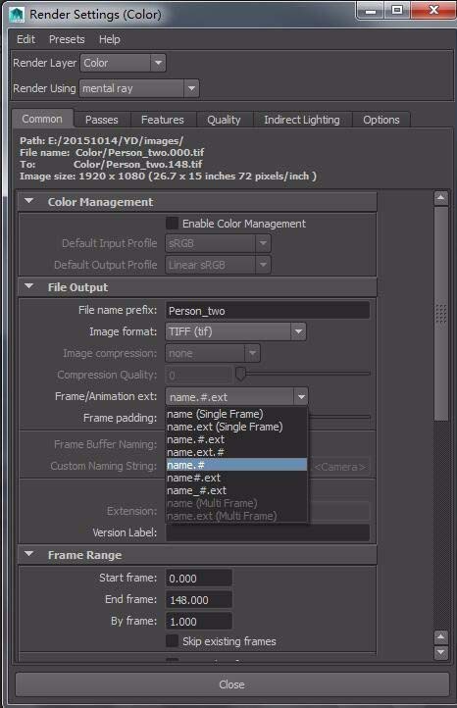457x708 pixels.
Task: Click the bottom scrollbar down arrow
Action: (440, 652)
